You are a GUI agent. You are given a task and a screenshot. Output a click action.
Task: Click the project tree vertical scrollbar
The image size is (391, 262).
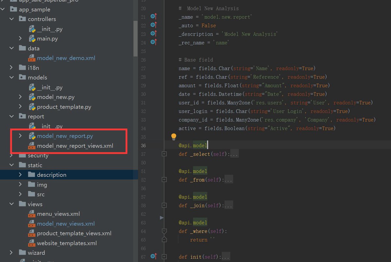[136, 39]
